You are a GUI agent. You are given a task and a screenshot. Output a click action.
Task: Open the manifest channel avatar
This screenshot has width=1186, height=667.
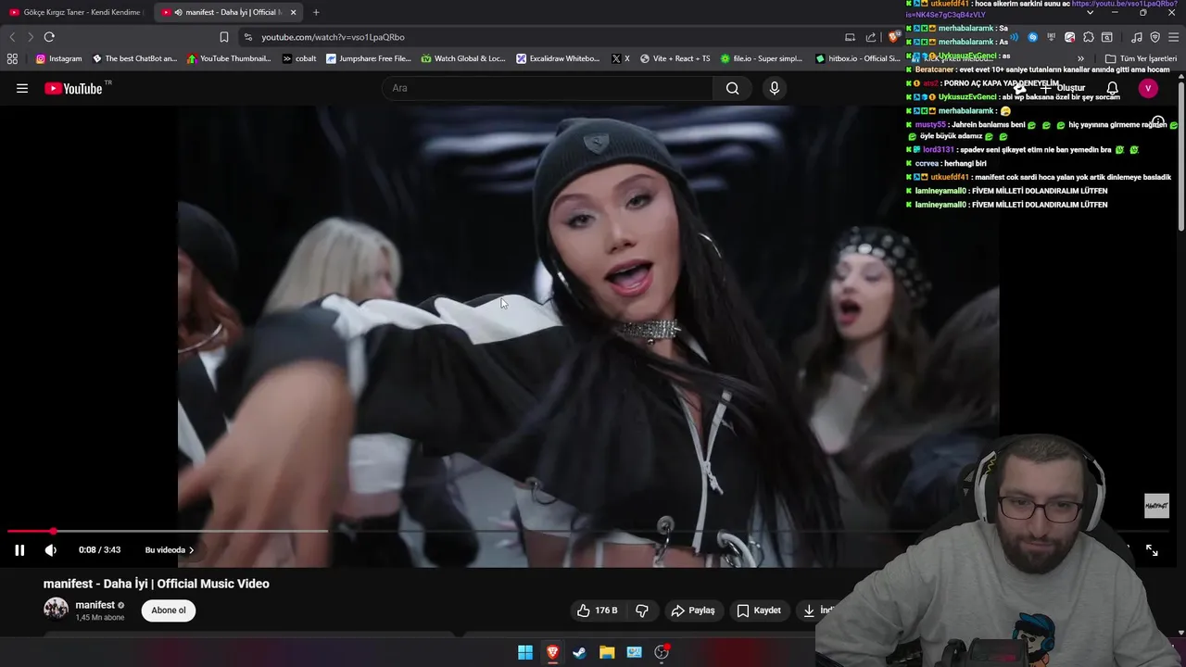[57, 610]
